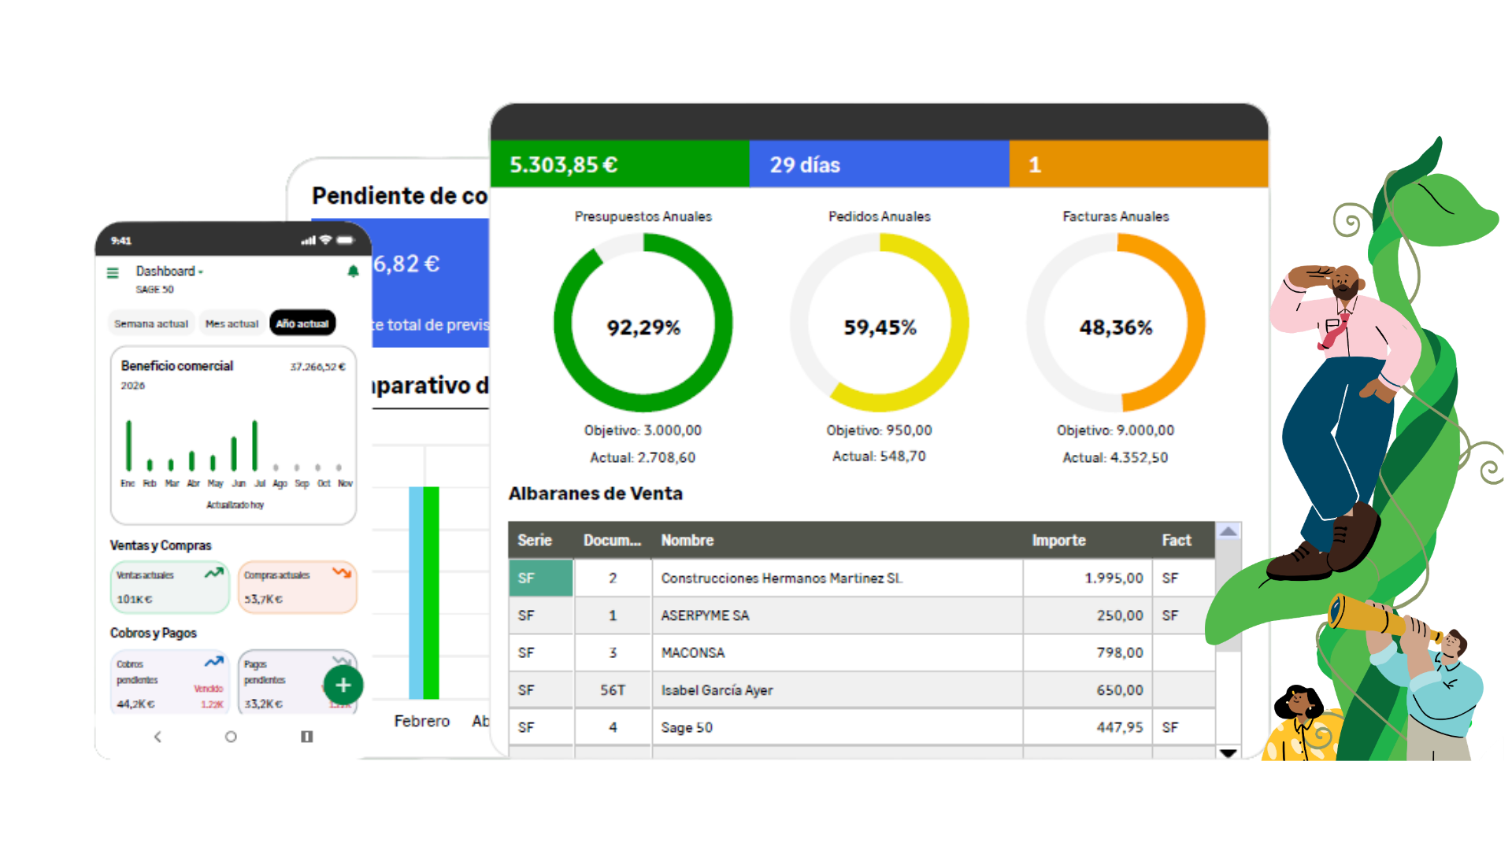This screenshot has width=1512, height=850.
Task: Tap the Android home circle button
Action: point(231,737)
